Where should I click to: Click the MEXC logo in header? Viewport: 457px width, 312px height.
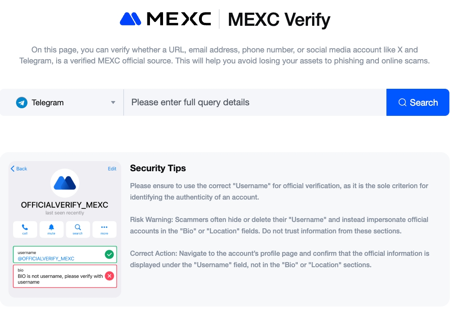165,19
